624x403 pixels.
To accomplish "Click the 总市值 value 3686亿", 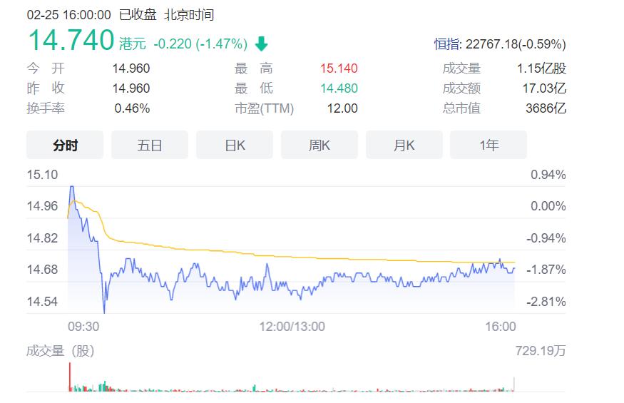I will coord(546,108).
